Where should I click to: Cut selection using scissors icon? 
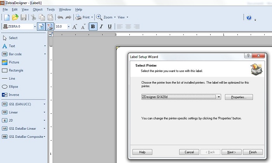[33, 17]
